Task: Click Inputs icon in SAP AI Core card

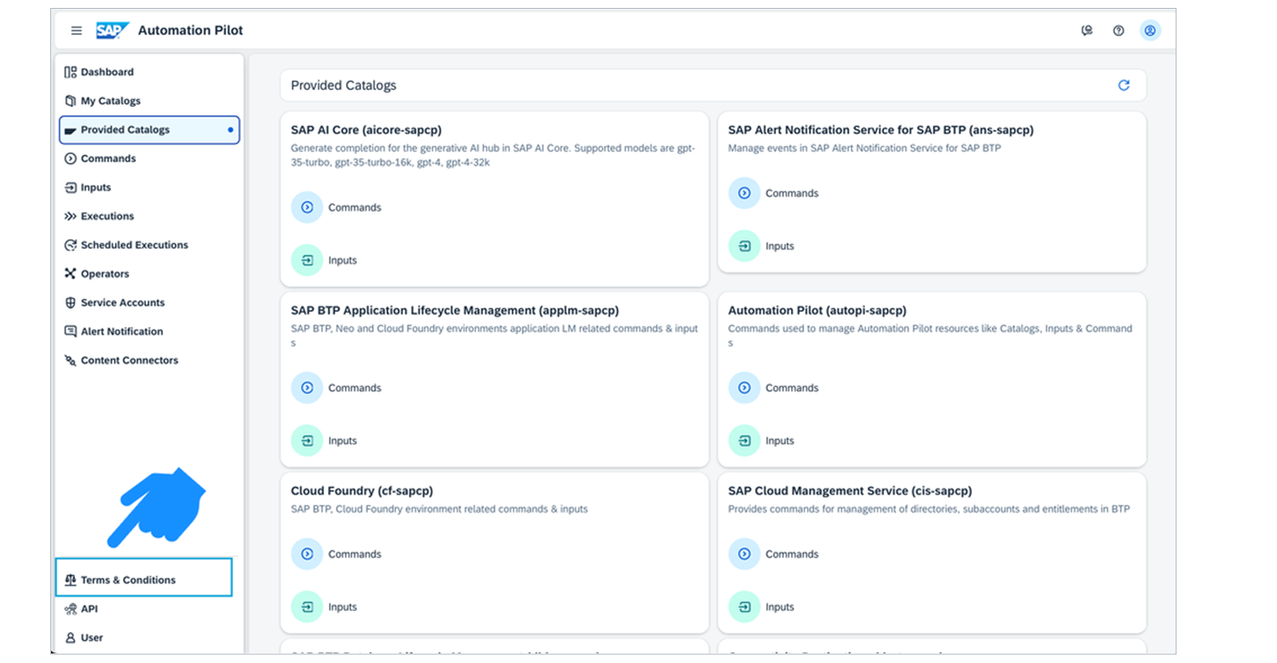Action: point(307,260)
